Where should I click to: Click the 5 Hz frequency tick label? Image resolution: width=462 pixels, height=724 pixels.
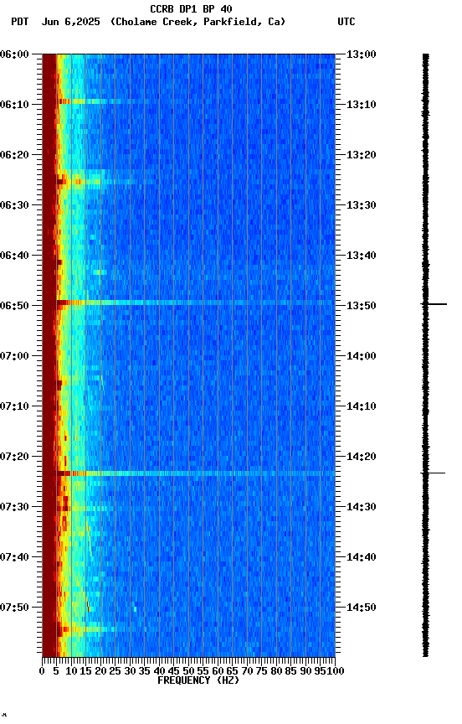click(56, 671)
